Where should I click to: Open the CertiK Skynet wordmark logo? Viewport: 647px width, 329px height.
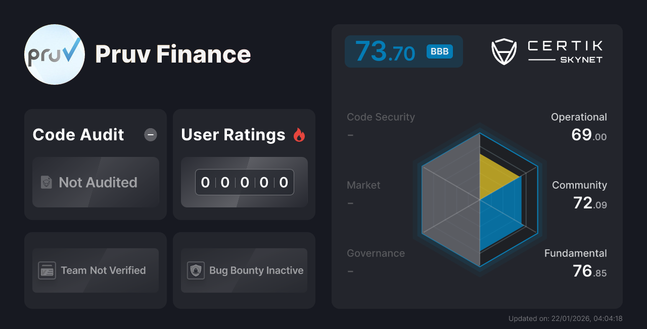[564, 50]
